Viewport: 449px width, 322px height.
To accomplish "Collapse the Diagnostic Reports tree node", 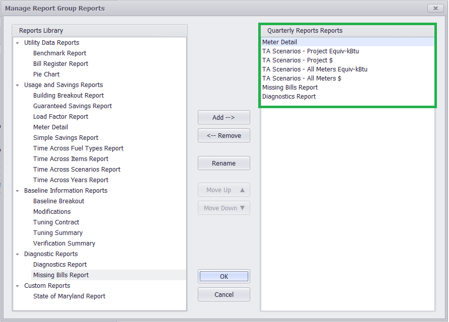I will click(18, 255).
